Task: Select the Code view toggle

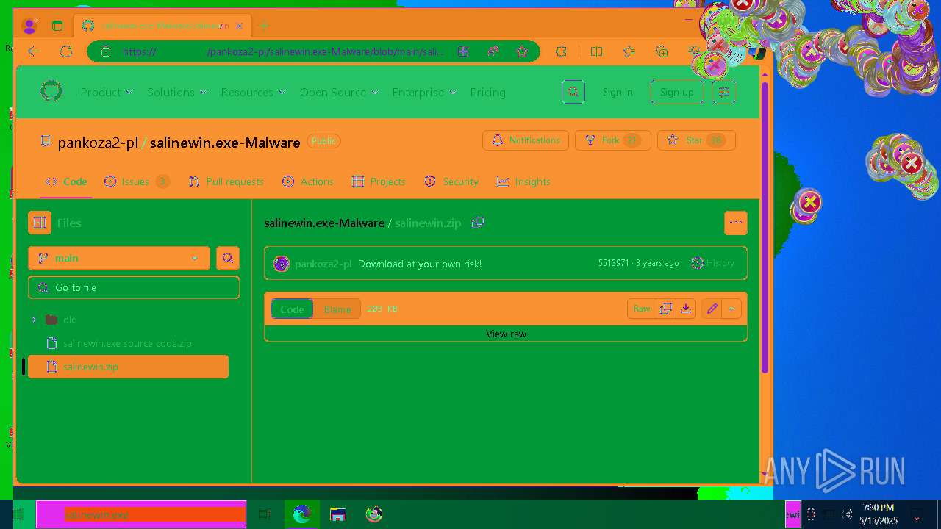Action: [x=292, y=309]
